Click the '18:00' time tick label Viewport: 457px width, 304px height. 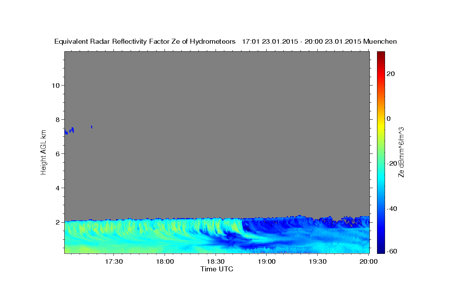click(165, 262)
